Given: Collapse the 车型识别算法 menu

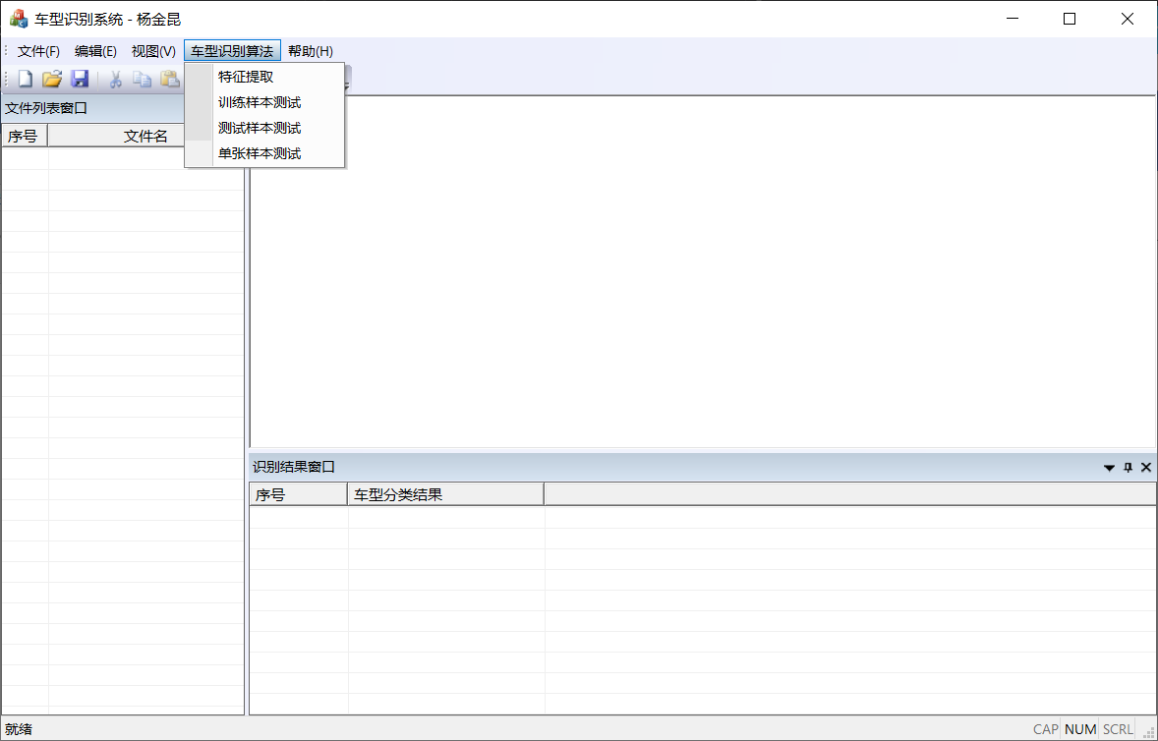Looking at the screenshot, I should (232, 51).
